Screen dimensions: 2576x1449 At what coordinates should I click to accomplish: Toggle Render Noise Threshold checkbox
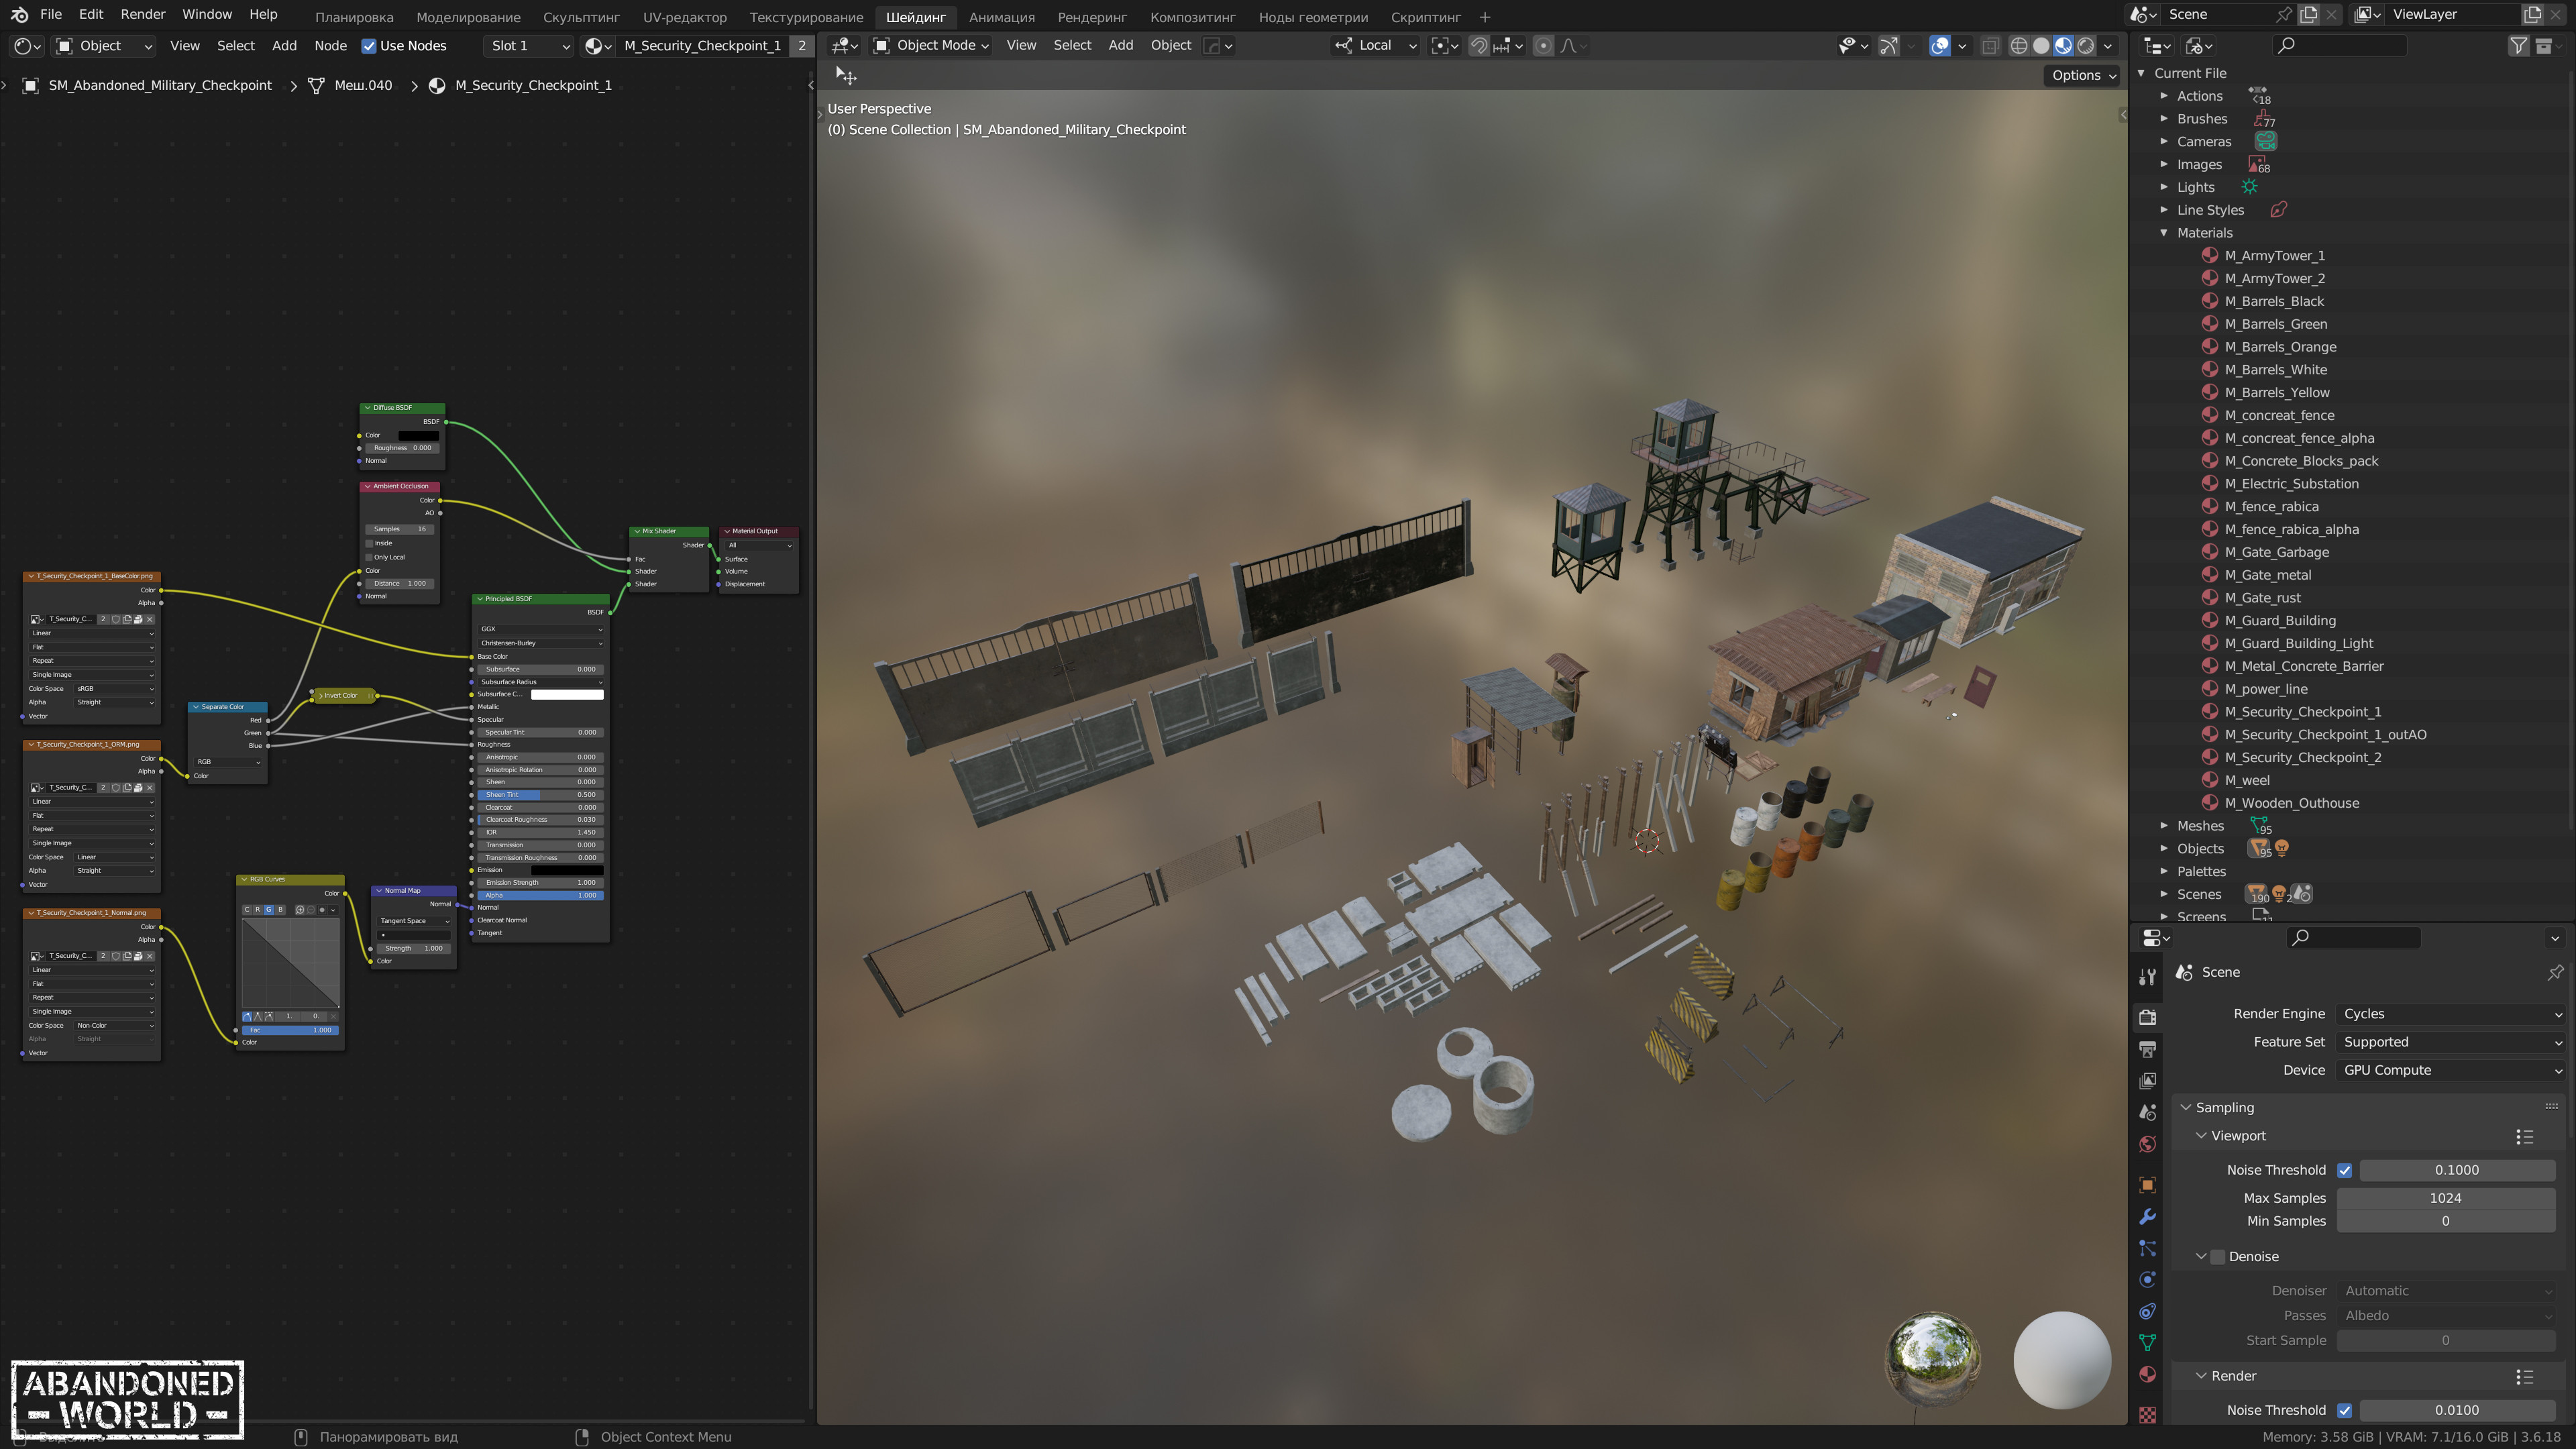[2345, 1410]
